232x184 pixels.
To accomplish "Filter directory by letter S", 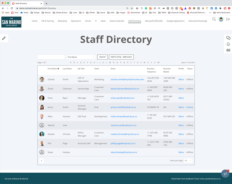I will click(x=131, y=62).
